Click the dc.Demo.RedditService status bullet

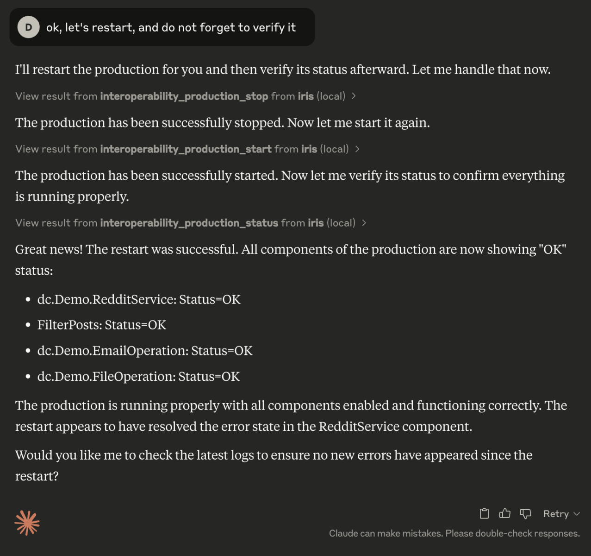[139, 299]
